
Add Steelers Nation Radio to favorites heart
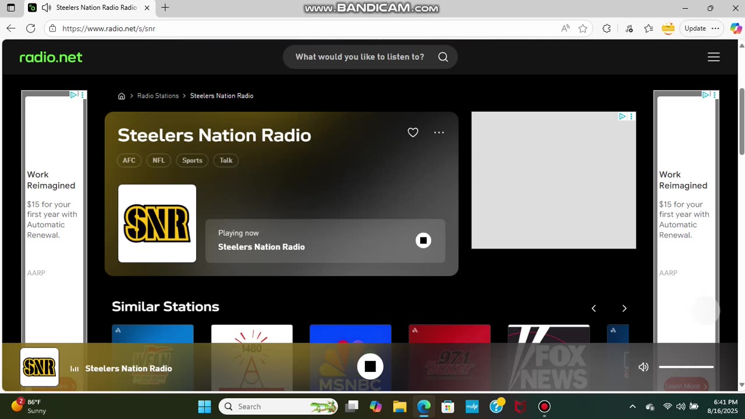pyautogui.click(x=413, y=133)
